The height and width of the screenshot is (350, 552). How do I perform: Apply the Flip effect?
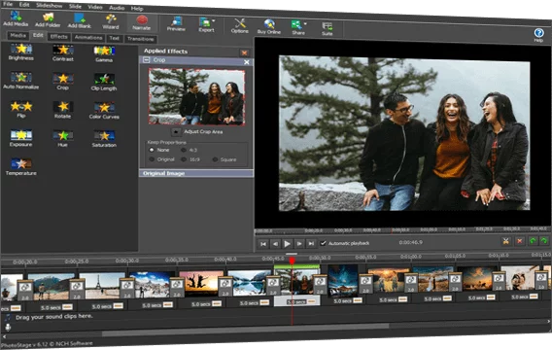coord(21,109)
